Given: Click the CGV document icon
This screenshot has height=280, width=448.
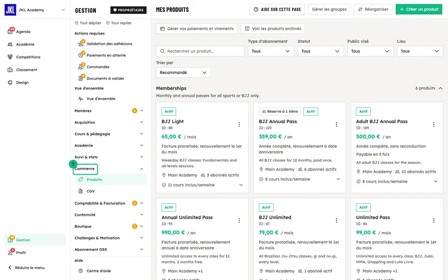Looking at the screenshot, I should click(x=81, y=191).
